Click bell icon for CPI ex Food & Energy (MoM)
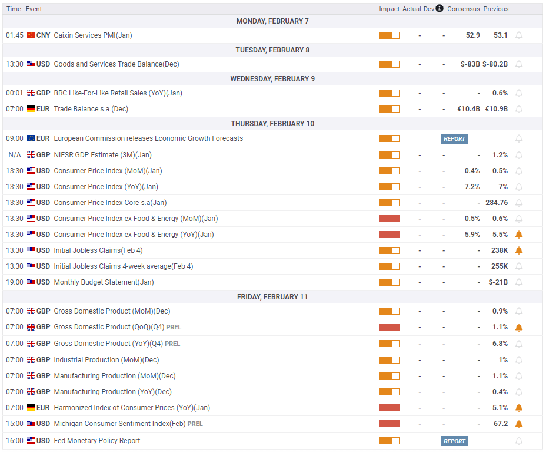Image resolution: width=546 pixels, height=452 pixels. click(519, 219)
